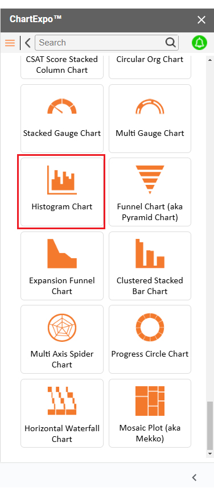Click the Circular Org Chart tile
214x496 pixels.
(150, 67)
